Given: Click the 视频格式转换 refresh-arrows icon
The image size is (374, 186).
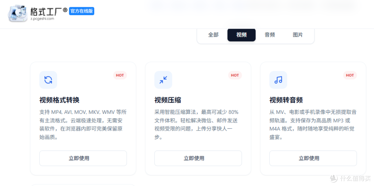Looking at the screenshot, I should [48, 80].
